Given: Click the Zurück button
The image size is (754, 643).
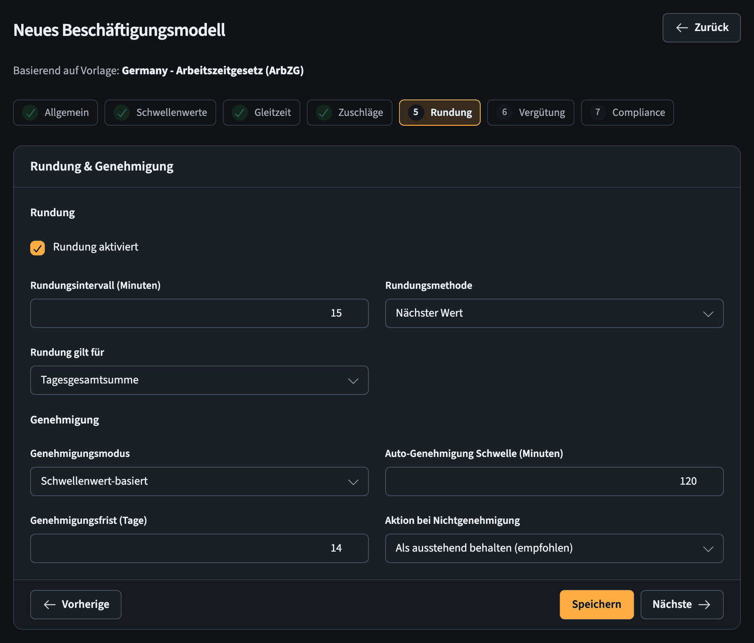Looking at the screenshot, I should point(701,28).
